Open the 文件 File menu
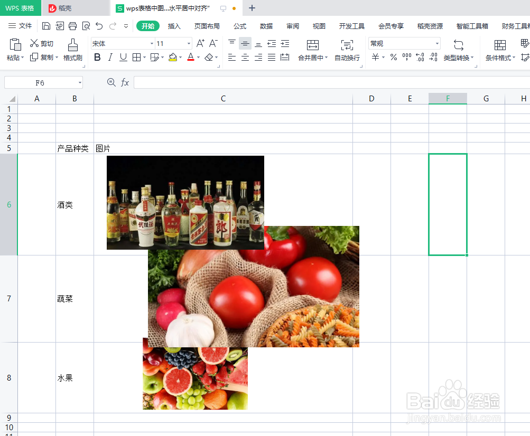The image size is (530, 436). pos(20,26)
